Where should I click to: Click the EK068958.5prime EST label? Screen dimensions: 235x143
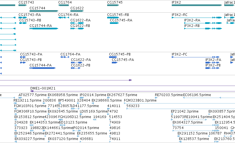[63, 95]
